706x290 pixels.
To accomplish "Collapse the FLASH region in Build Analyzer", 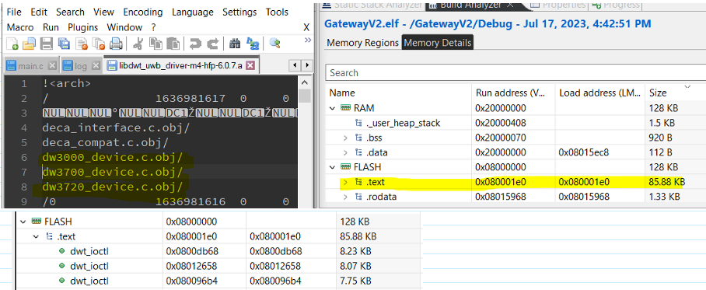I will click(333, 167).
